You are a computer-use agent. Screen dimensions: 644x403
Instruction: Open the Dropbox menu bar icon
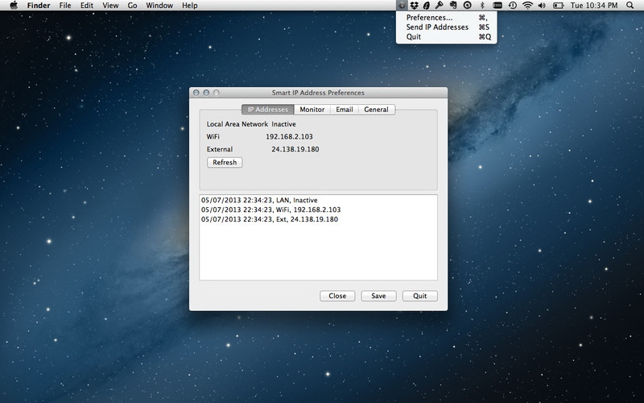pos(415,6)
